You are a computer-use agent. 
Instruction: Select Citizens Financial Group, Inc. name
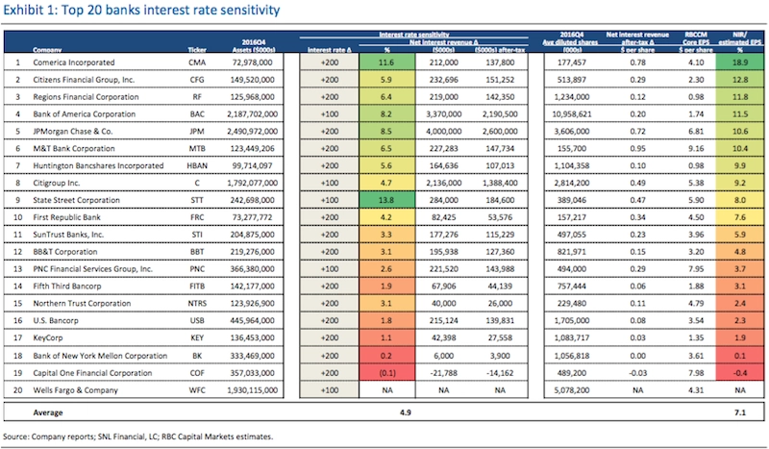(x=84, y=80)
